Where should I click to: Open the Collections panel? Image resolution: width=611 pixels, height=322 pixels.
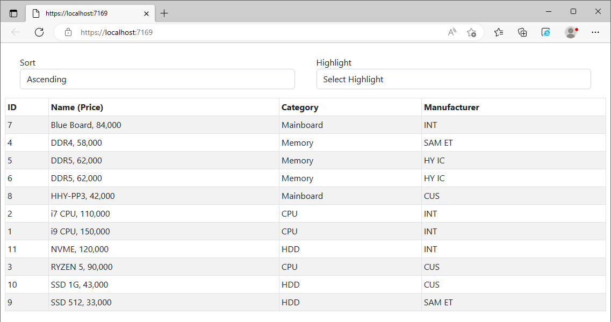point(522,32)
